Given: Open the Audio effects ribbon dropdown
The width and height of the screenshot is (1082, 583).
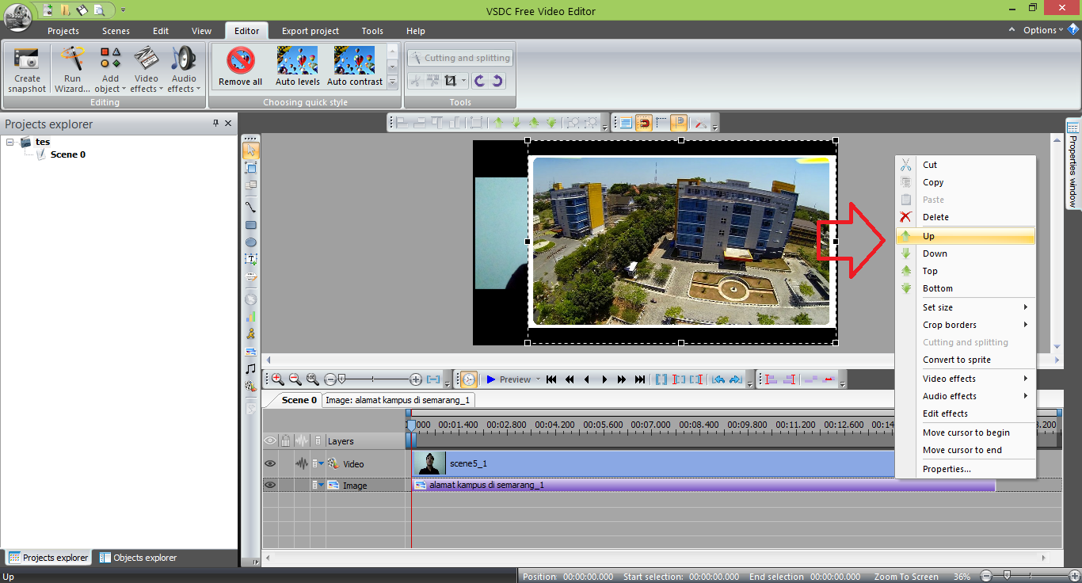Looking at the screenshot, I should click(184, 68).
